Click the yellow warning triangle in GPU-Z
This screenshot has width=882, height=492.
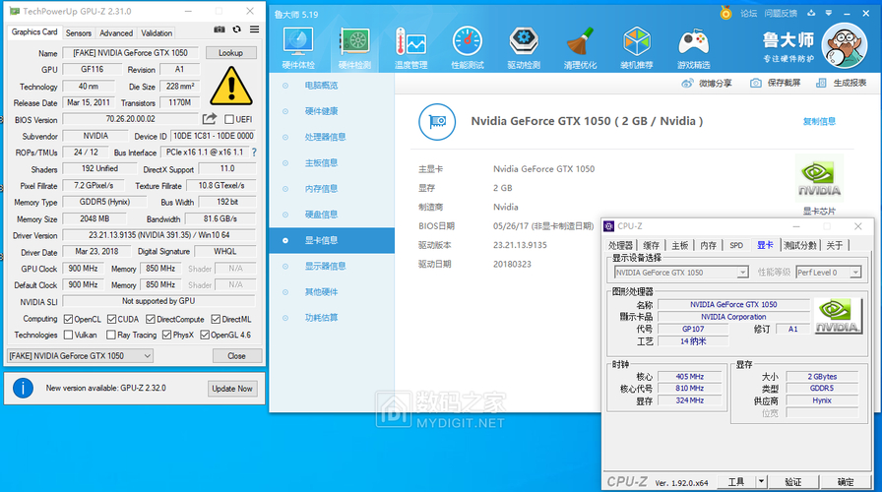(x=231, y=86)
